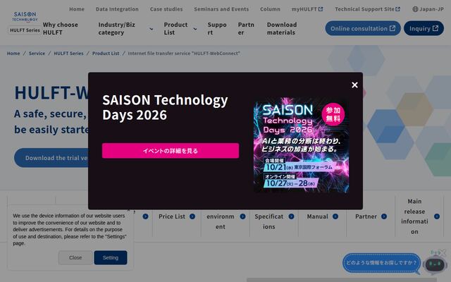The height and width of the screenshot is (282, 451).
Task: Open the Column menu item
Action: [270, 9]
